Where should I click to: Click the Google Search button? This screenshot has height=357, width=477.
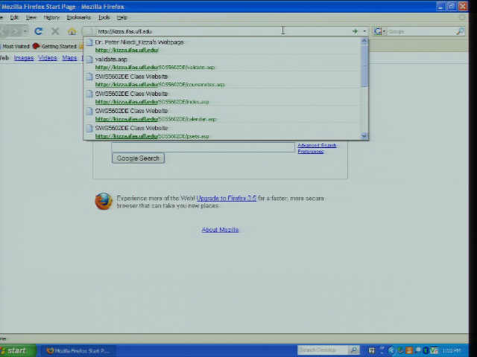[138, 158]
